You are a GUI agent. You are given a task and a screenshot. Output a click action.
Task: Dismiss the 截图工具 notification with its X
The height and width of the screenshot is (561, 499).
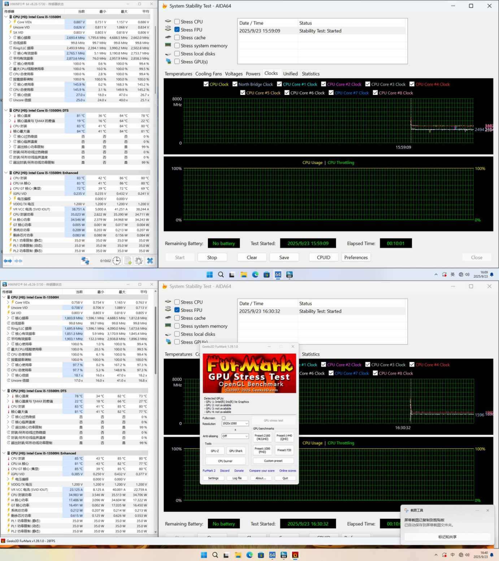click(488, 510)
